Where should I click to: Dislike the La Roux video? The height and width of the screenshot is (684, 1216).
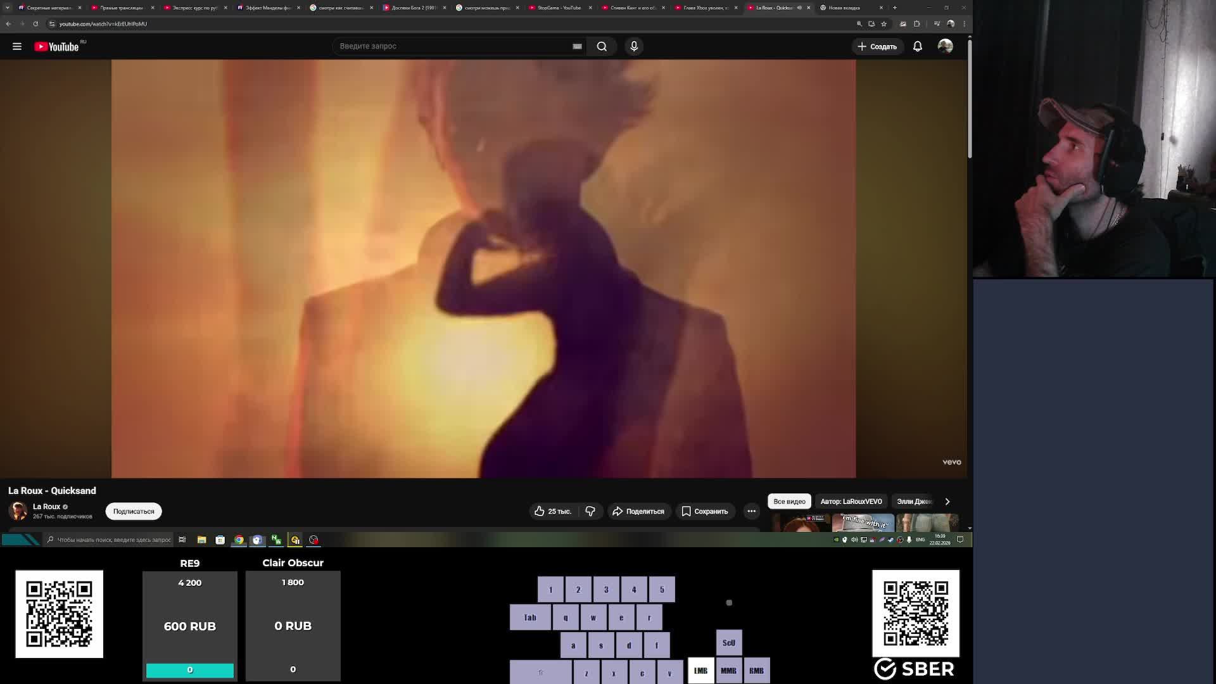click(x=590, y=511)
